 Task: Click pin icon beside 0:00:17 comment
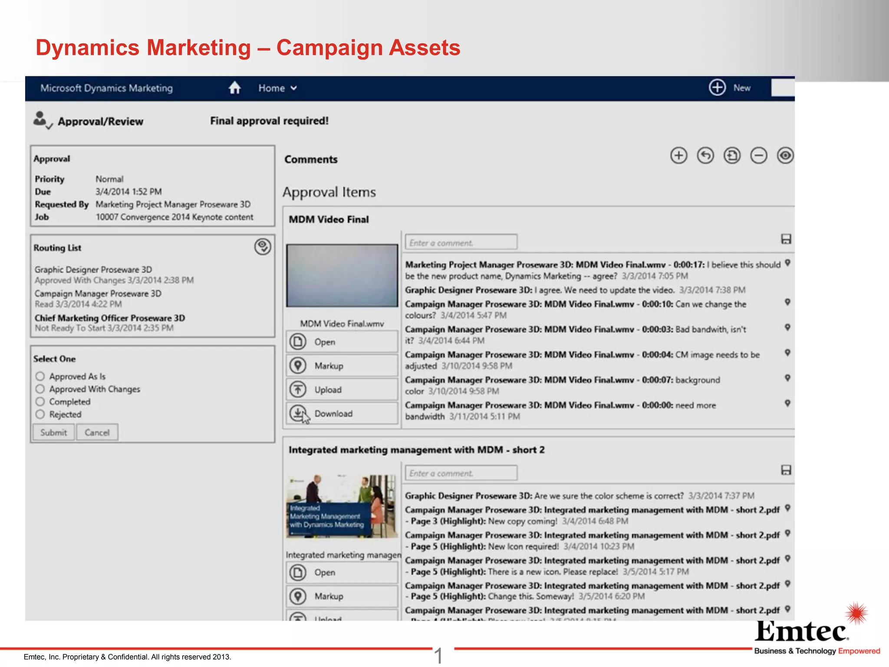787,263
